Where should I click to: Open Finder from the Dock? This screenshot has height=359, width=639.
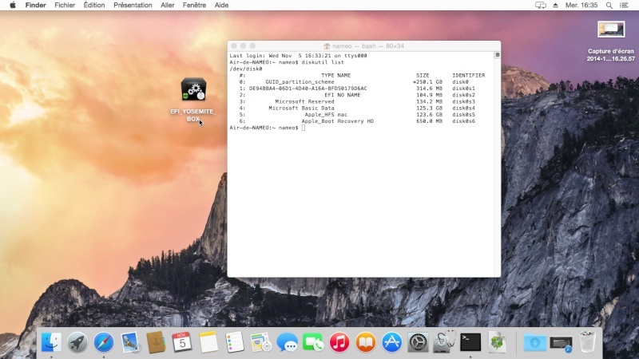point(51,342)
